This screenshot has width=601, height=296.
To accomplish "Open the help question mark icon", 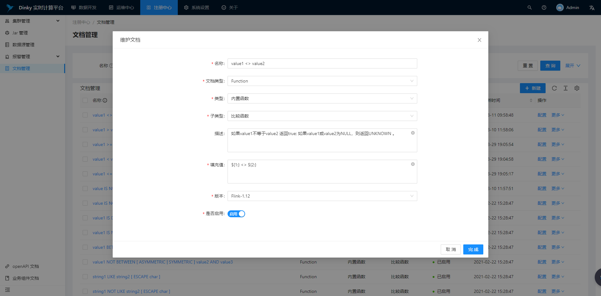I will (544, 8).
